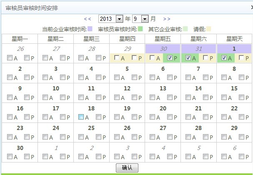
Task: Check the A checkbox for September 26
Action: pos(117,137)
